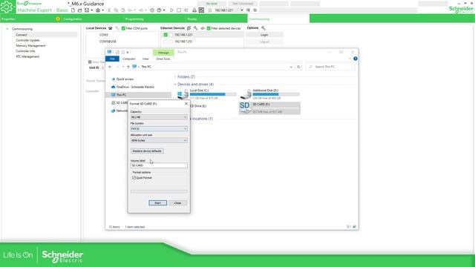Click the Print toolbar icon
The height and width of the screenshot is (267, 475).
98,10
